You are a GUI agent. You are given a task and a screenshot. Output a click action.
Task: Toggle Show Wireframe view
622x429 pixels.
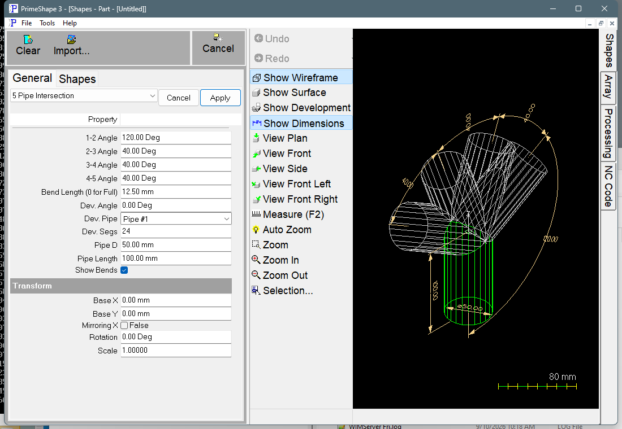[301, 77]
